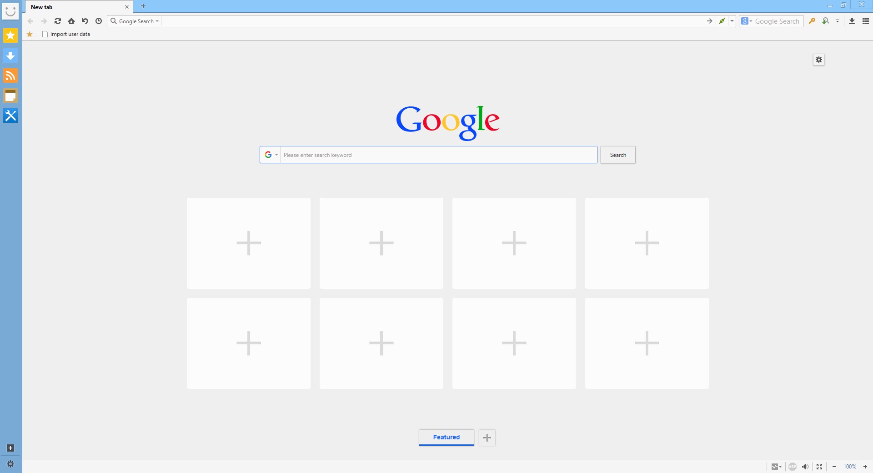Open the search box engine selector dropdown
The width and height of the screenshot is (873, 473).
747,21
